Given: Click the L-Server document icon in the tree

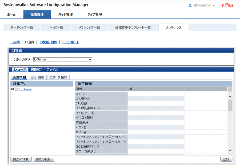Looking at the screenshot, I should click(17, 89).
